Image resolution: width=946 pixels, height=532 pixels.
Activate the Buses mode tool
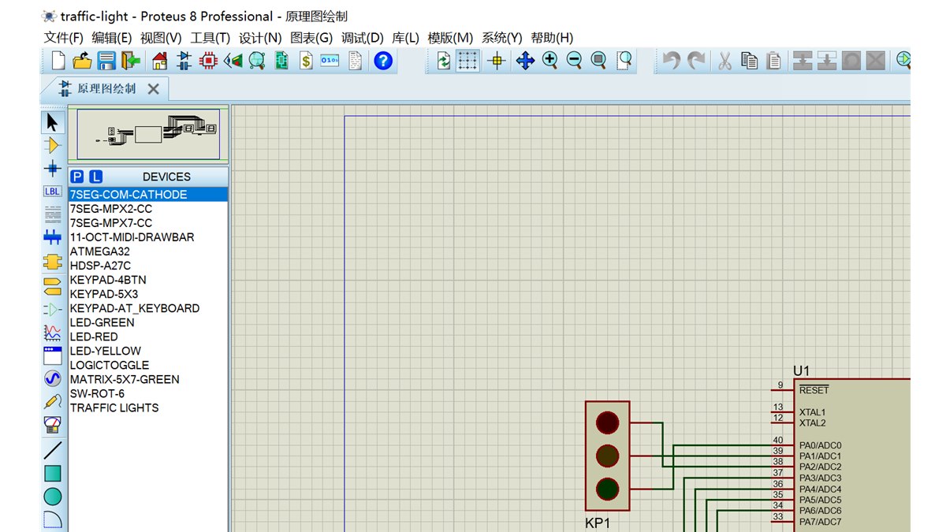click(52, 237)
